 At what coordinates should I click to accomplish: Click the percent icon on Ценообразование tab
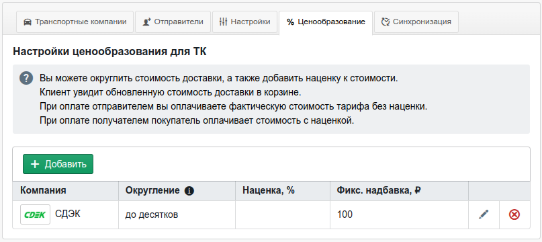pyautogui.click(x=290, y=22)
